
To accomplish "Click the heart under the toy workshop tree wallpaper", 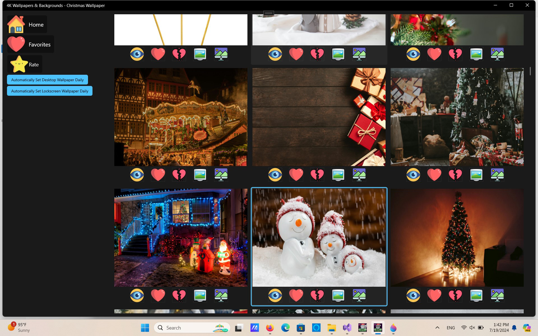I will point(434,175).
